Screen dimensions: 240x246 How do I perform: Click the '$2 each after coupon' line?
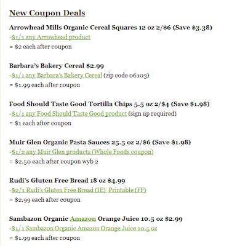(x=41, y=47)
